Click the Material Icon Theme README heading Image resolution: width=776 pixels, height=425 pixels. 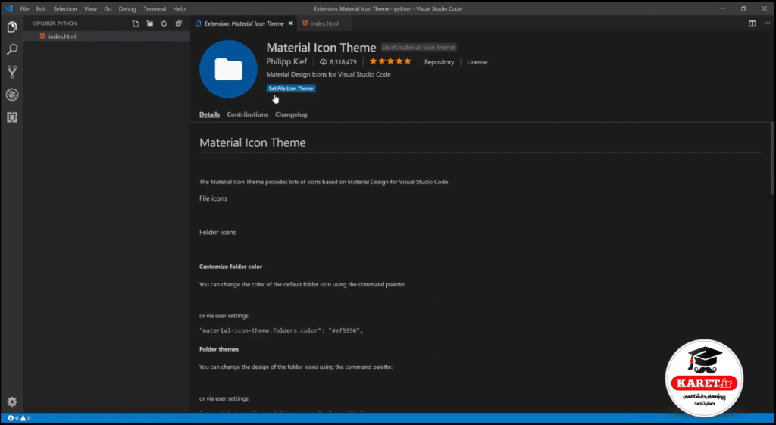pyautogui.click(x=252, y=142)
